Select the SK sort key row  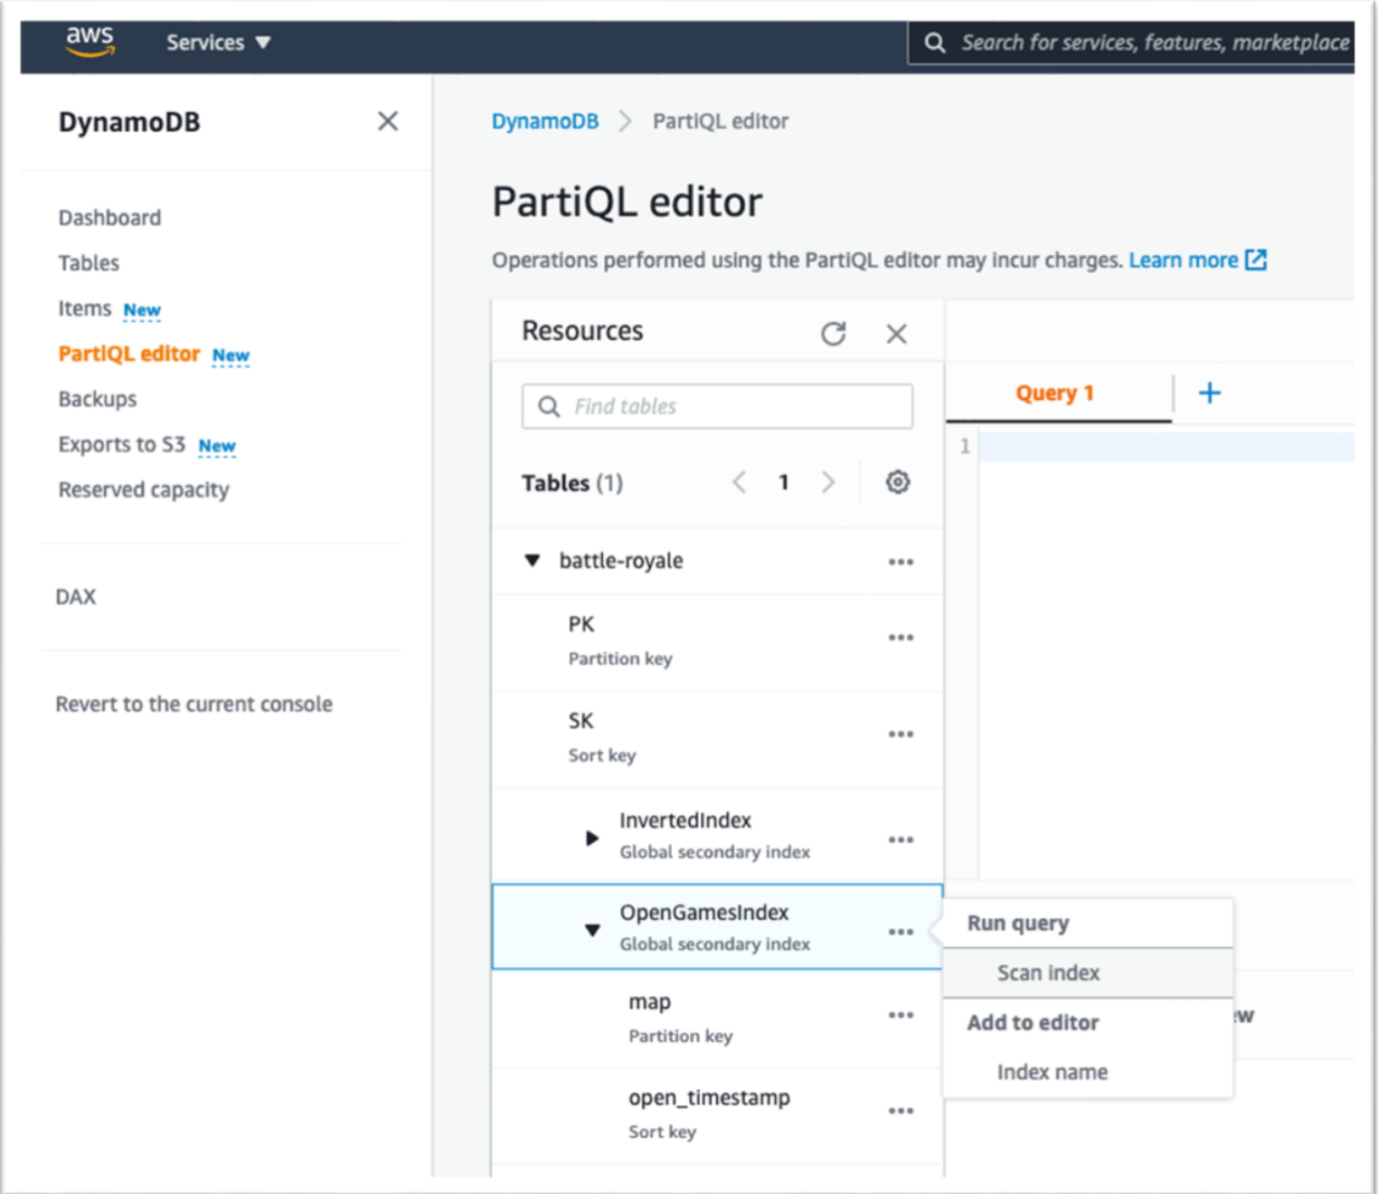click(x=717, y=739)
